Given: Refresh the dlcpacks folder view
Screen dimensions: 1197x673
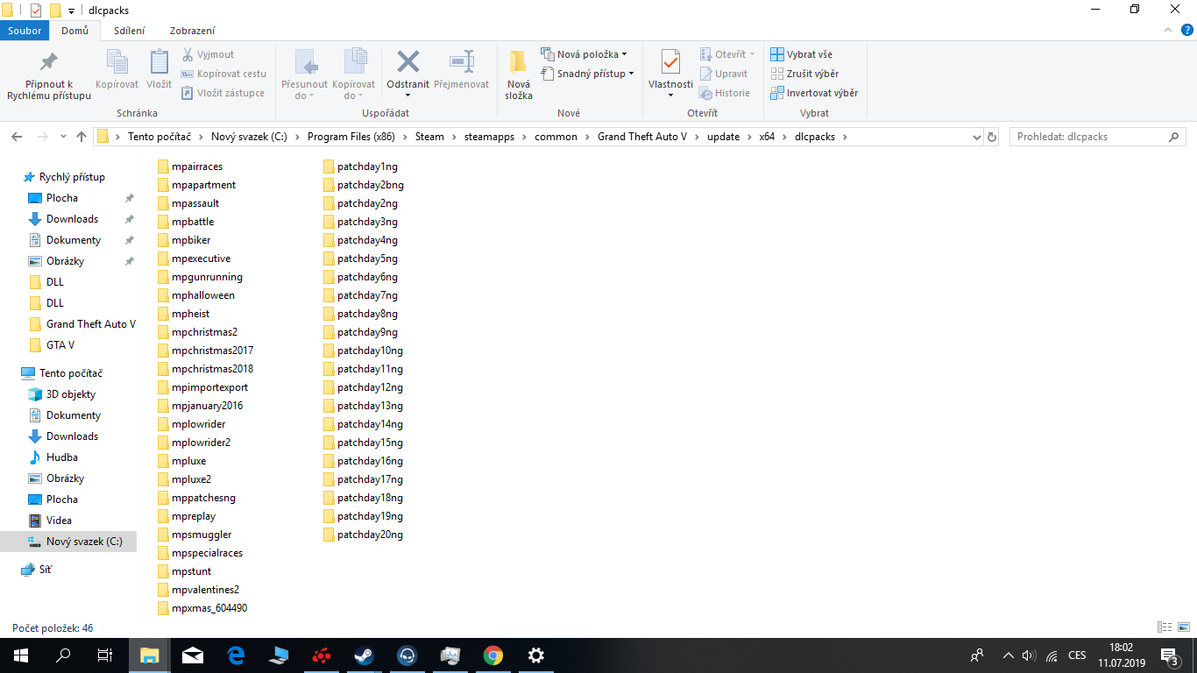Looking at the screenshot, I should [992, 137].
